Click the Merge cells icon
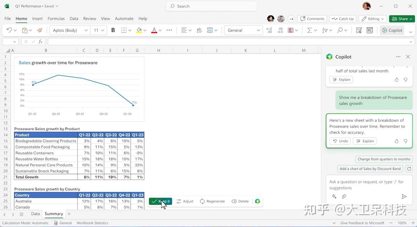The height and width of the screenshot is (227, 417). tap(210, 30)
